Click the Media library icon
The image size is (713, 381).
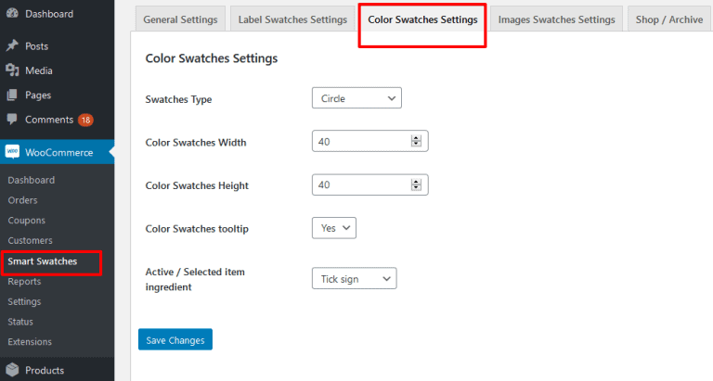point(12,70)
